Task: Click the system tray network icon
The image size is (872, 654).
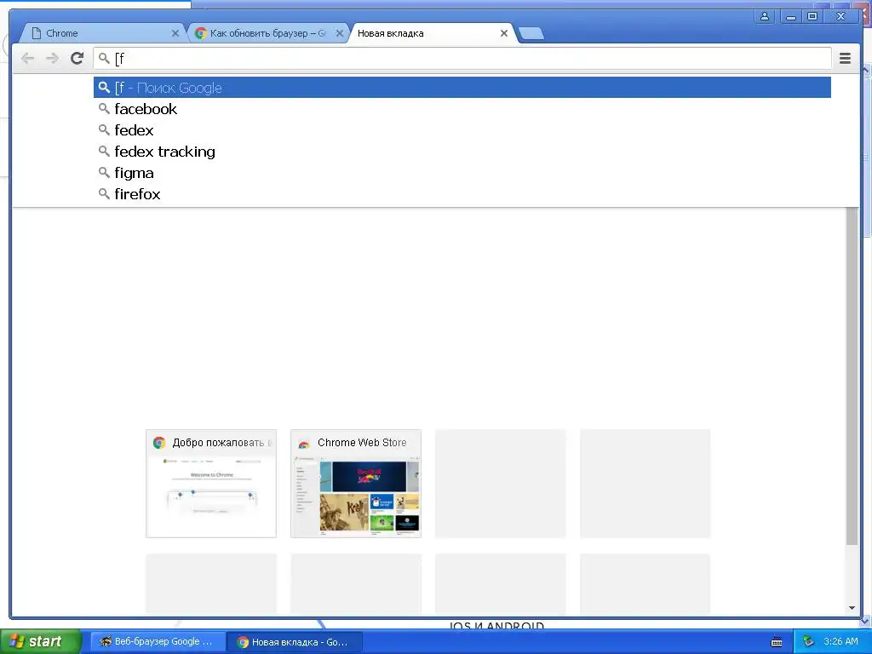Action: tap(809, 642)
